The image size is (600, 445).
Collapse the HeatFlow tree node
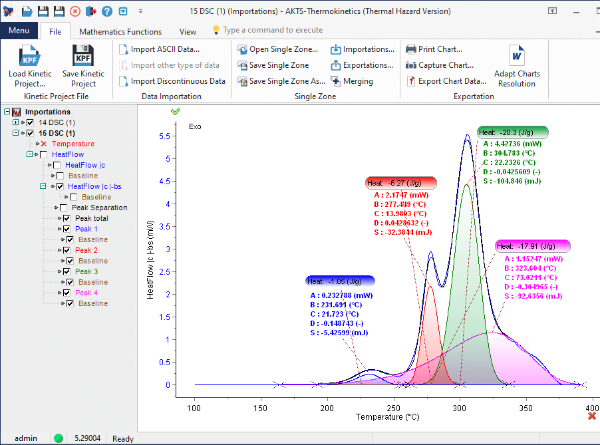(x=29, y=154)
